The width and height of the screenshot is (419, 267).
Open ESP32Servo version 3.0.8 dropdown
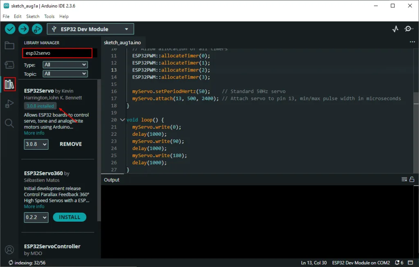click(x=36, y=144)
